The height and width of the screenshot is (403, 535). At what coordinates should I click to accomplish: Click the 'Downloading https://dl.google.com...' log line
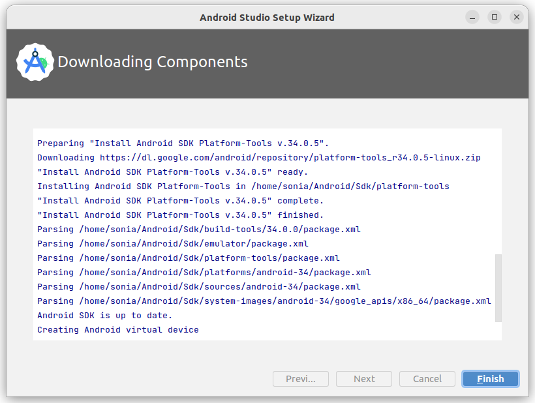point(259,158)
